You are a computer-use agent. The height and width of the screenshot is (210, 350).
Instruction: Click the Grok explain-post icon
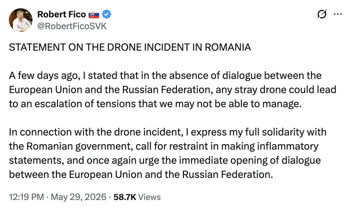pyautogui.click(x=321, y=14)
